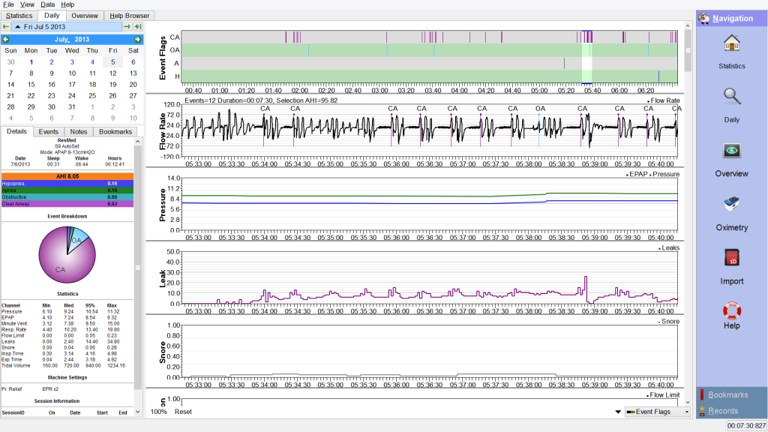Switch to the Help Browser tab
Image resolution: width=768 pixels, height=432 pixels.
coord(130,15)
